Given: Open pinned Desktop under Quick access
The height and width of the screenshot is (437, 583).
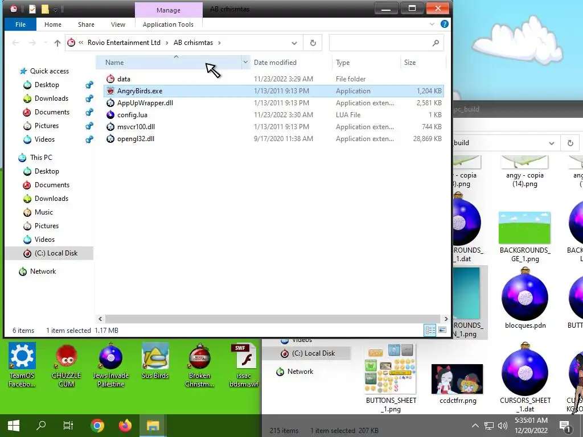Looking at the screenshot, I should pyautogui.click(x=47, y=85).
